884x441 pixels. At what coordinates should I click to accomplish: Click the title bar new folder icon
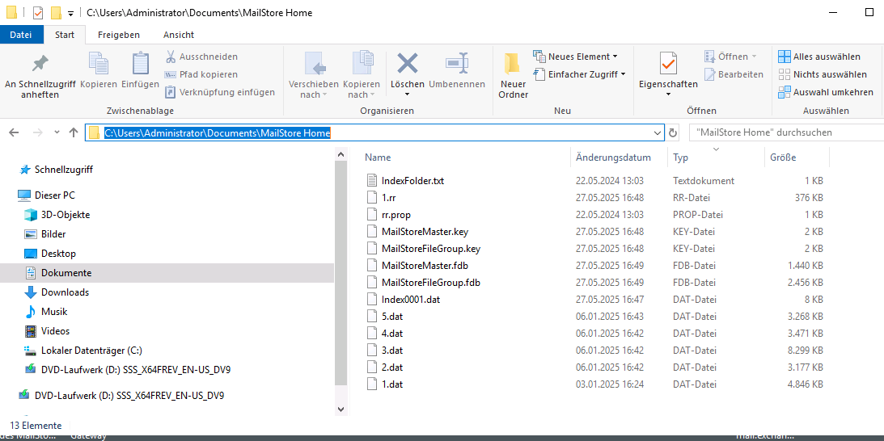click(56, 13)
